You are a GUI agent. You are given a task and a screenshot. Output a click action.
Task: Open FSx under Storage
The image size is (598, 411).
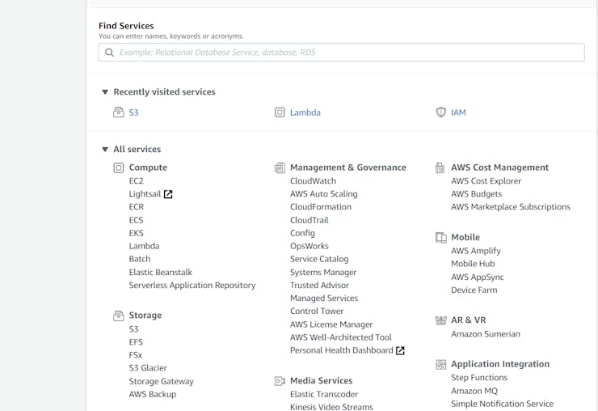tap(136, 355)
